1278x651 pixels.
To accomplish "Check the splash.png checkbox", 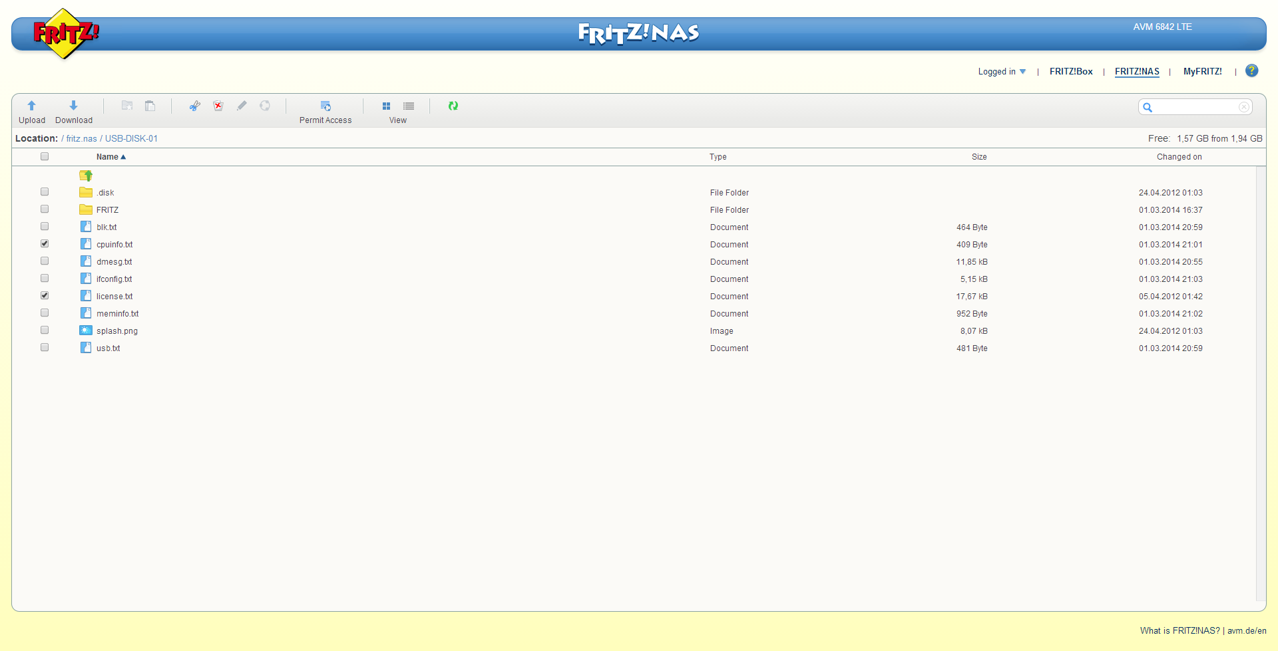I will [45, 330].
